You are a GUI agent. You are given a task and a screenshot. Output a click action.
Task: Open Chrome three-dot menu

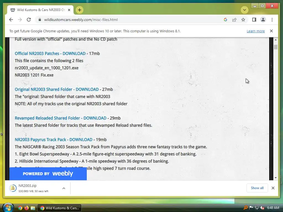point(272,20)
